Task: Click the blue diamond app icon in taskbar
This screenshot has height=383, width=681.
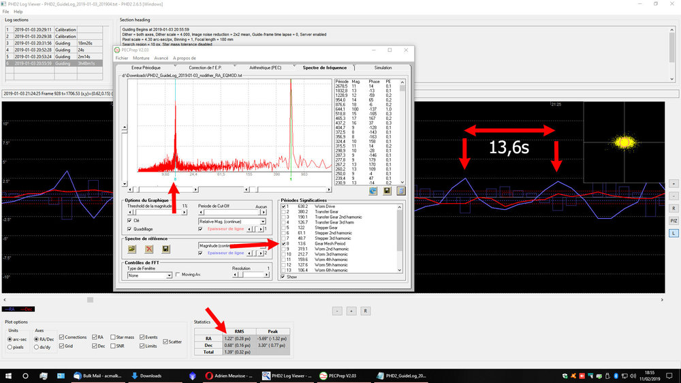Action: (x=193, y=376)
